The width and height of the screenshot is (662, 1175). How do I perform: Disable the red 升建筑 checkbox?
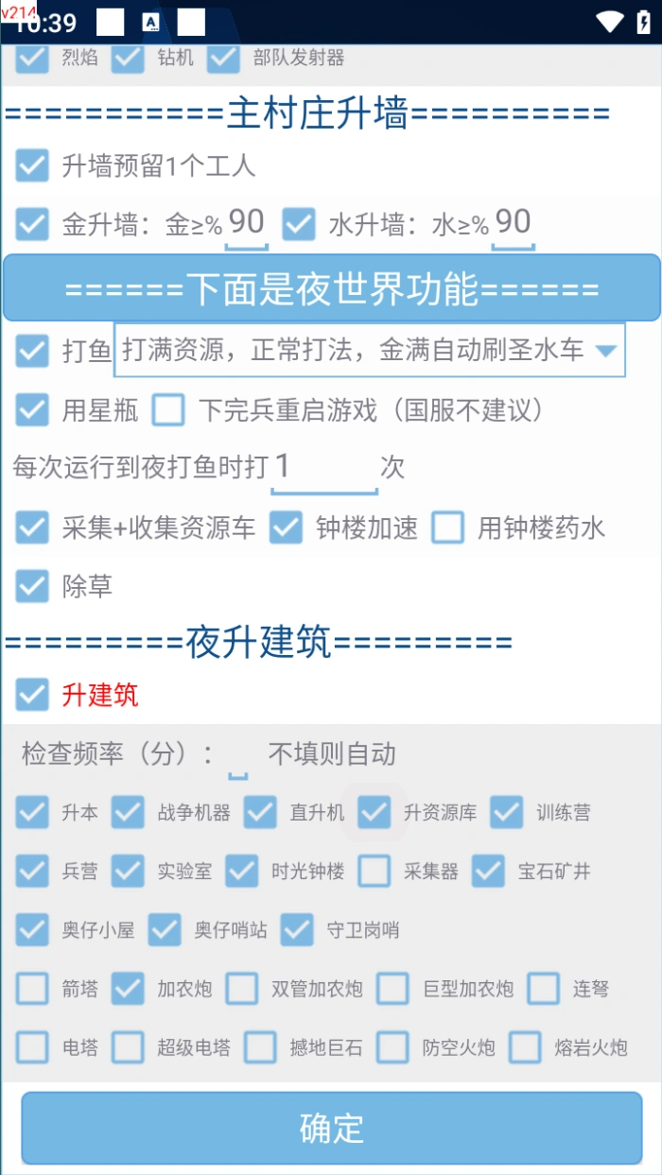coord(32,695)
